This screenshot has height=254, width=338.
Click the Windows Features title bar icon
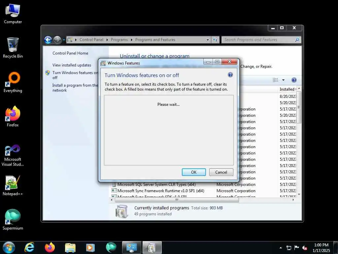(x=103, y=63)
